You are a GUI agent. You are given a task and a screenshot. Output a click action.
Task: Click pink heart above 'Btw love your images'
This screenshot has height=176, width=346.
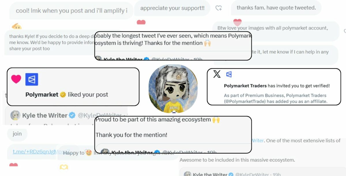237,22
